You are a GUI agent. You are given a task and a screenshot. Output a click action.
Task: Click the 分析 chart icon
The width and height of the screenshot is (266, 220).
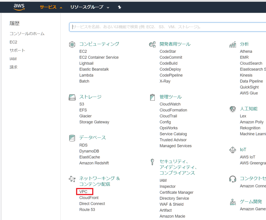(x=232, y=44)
